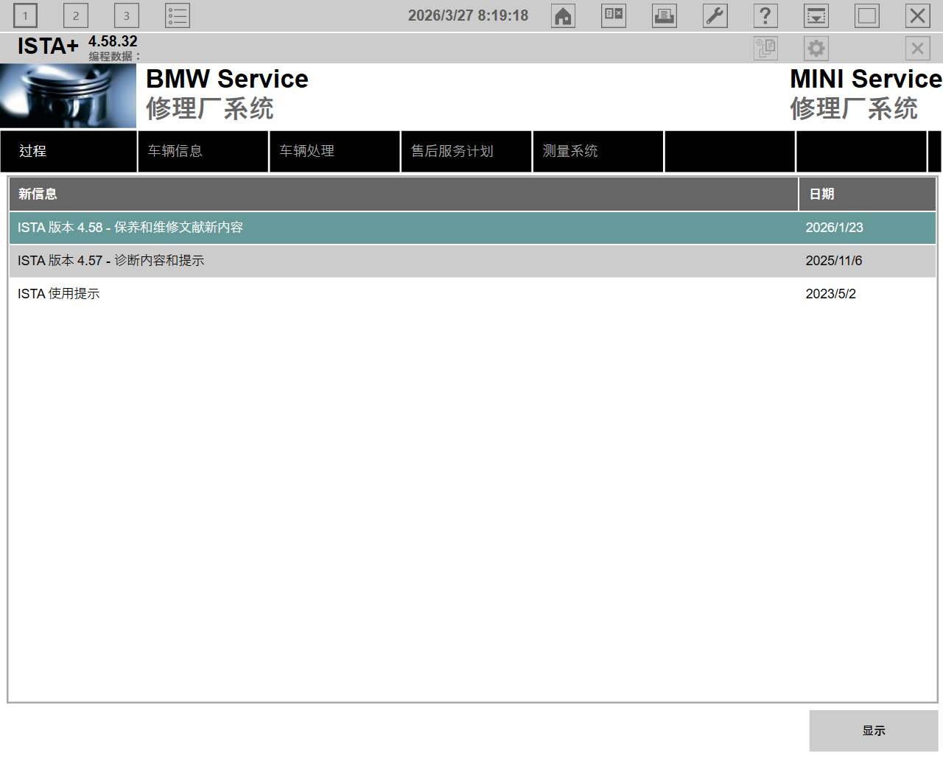Click the home icon in top toolbar
This screenshot has height=758, width=943.
pos(563,15)
